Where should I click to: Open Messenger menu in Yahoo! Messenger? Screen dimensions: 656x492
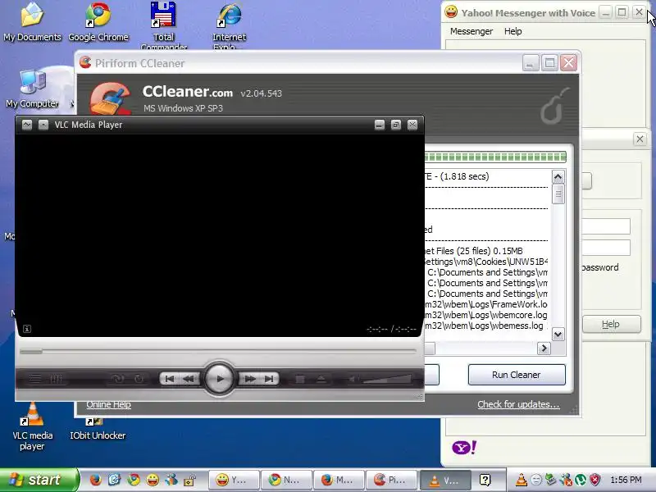[471, 31]
